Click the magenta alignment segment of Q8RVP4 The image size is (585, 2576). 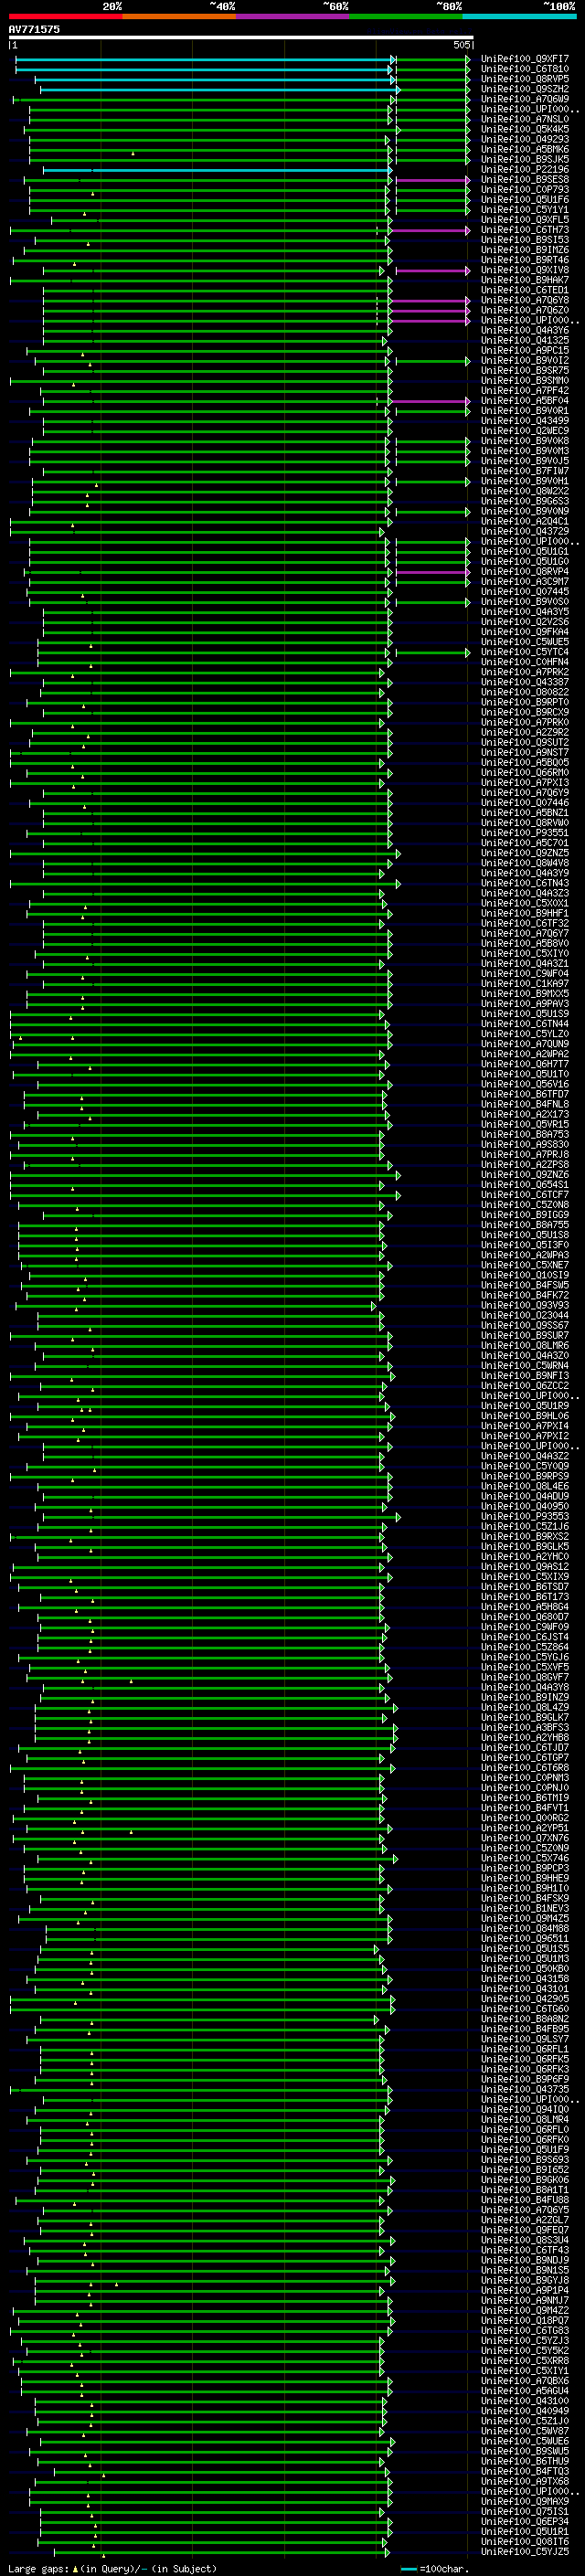432,572
